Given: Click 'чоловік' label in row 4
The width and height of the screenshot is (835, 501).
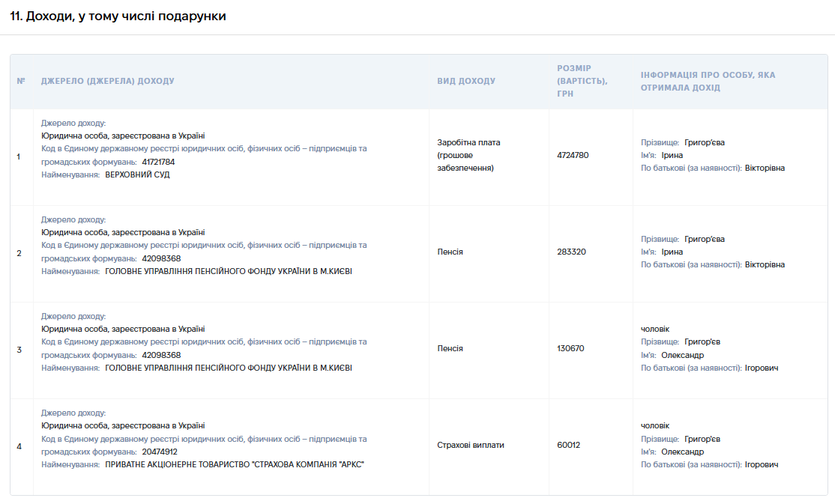Looking at the screenshot, I should 655,426.
